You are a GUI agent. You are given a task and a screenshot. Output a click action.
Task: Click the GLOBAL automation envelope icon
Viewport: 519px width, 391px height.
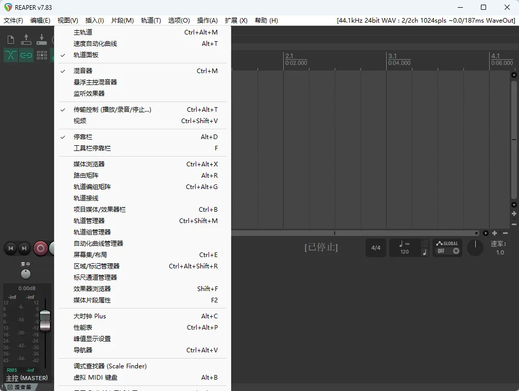point(439,243)
